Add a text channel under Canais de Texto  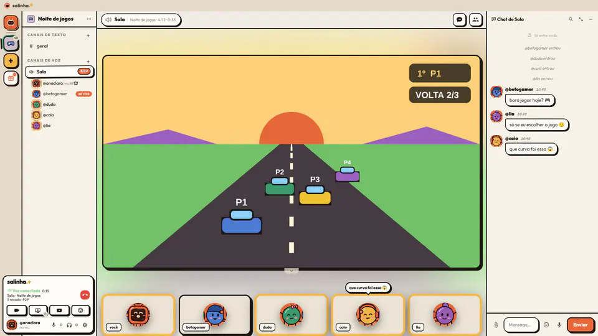pos(88,35)
